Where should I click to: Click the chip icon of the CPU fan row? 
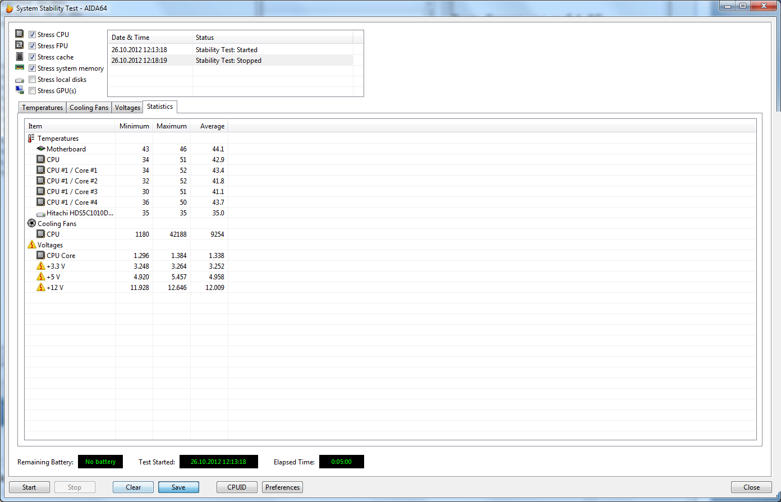(x=40, y=234)
